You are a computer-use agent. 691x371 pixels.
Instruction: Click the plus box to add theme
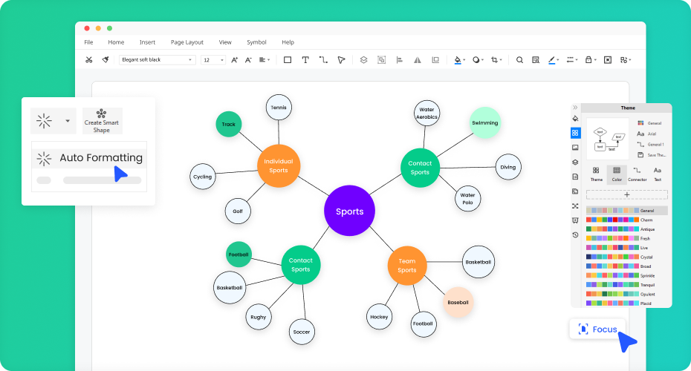pos(626,194)
